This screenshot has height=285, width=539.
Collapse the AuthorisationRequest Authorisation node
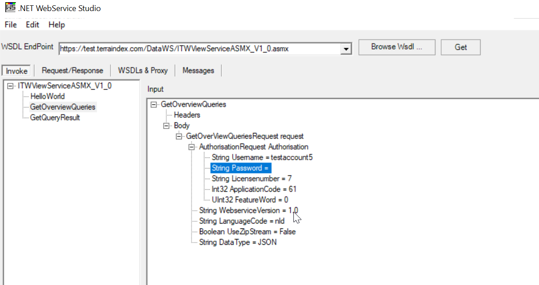pos(192,147)
